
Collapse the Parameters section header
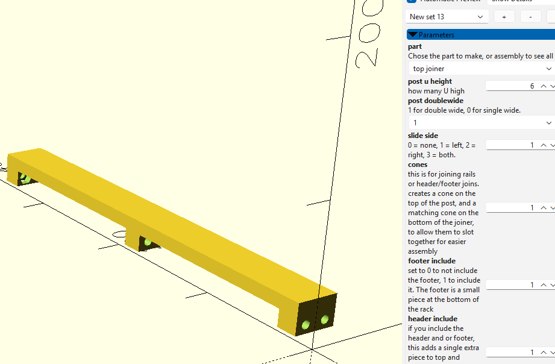481,35
